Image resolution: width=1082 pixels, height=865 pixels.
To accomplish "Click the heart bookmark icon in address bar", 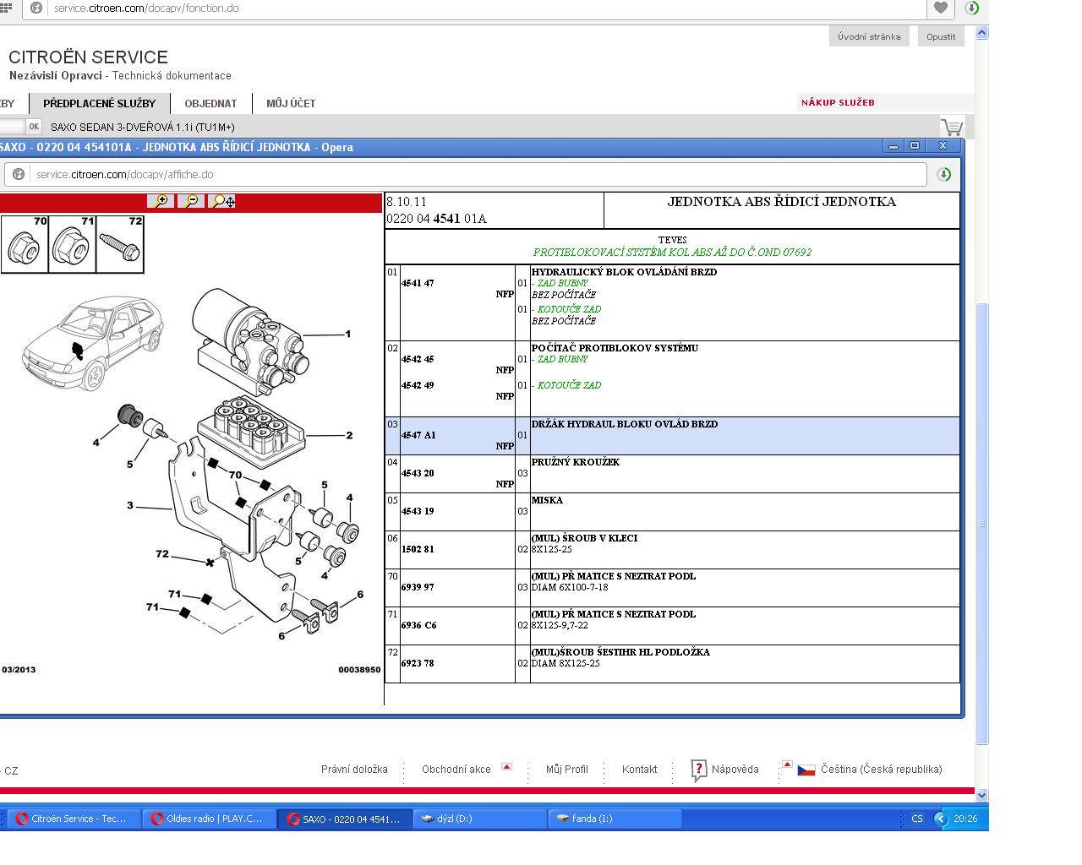I will (940, 8).
